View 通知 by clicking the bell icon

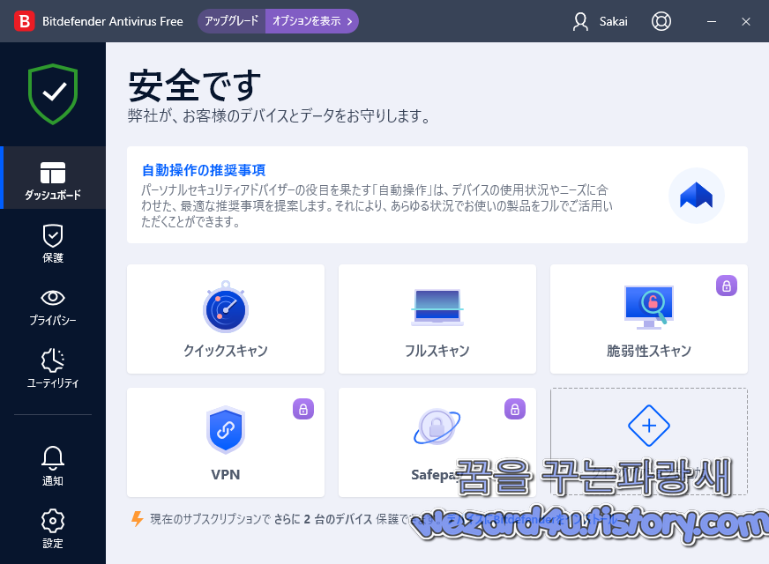click(52, 465)
